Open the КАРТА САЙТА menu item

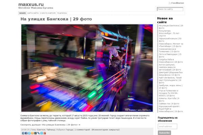pos(33,13)
